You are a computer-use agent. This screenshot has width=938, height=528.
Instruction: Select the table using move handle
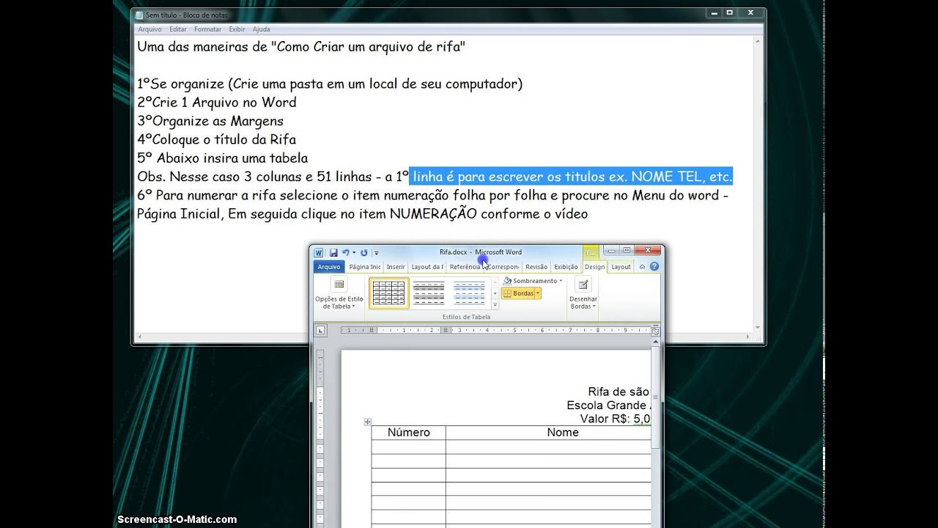367,422
